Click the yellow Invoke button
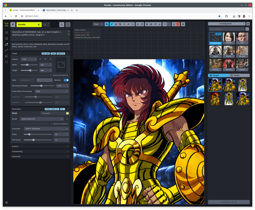The image size is (255, 210). (29, 24)
